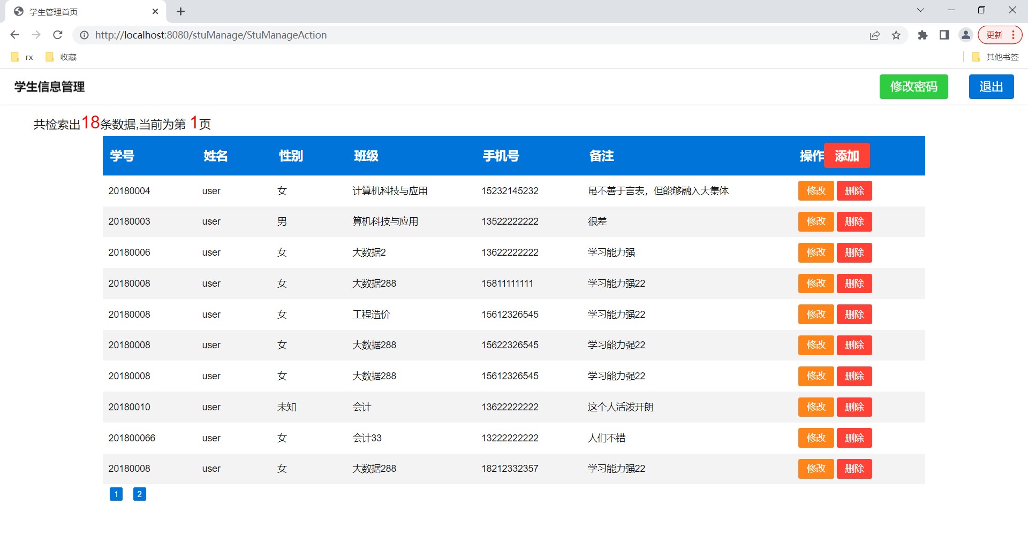Click 修改 in the 15622326545 row
This screenshot has height=551, width=1028.
(x=816, y=345)
